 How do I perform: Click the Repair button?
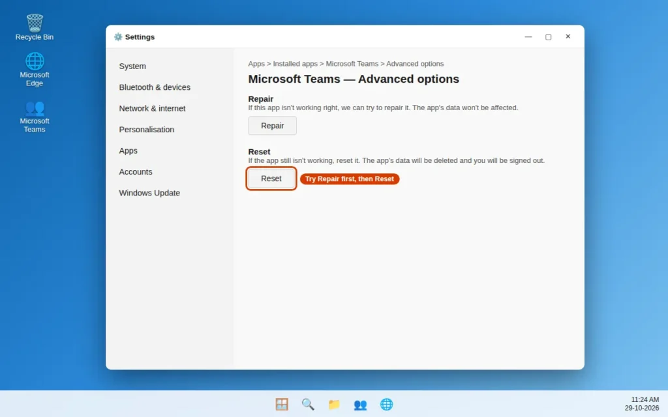click(272, 126)
